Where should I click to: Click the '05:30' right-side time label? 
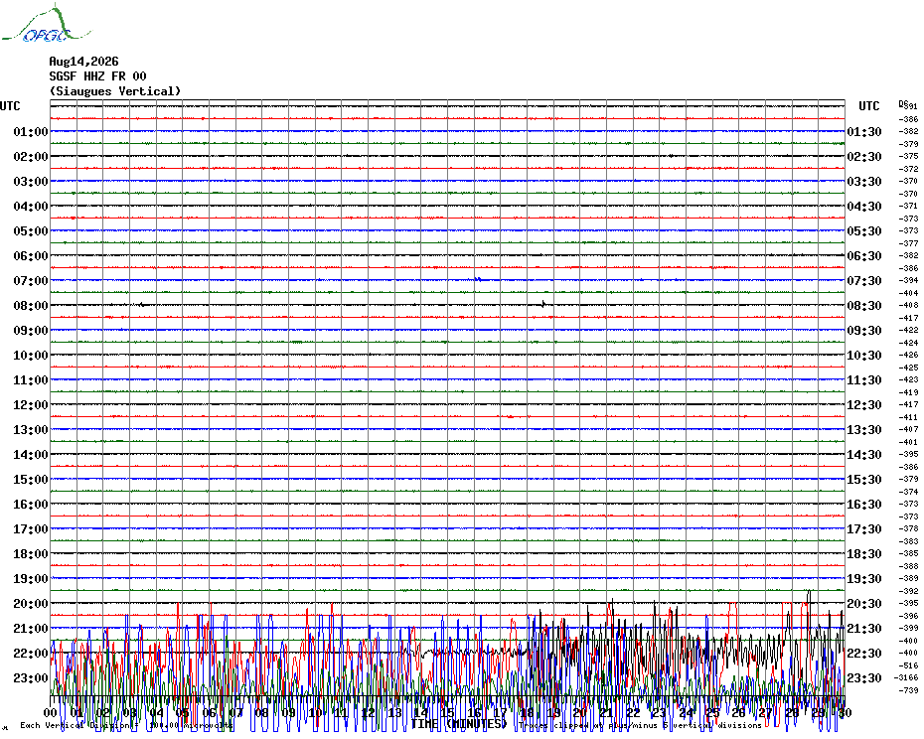pos(864,231)
